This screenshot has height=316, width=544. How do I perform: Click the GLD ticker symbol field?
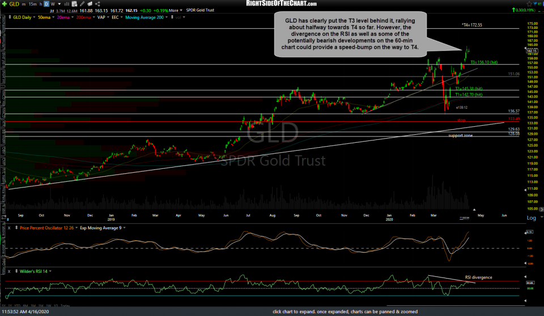pyautogui.click(x=14, y=4)
